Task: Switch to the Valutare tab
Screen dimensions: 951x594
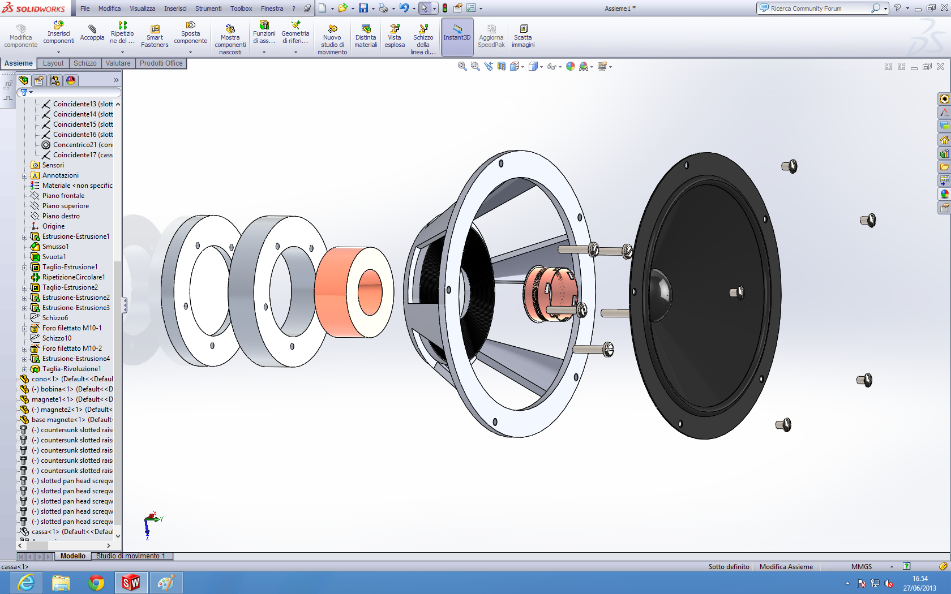Action: tap(118, 63)
